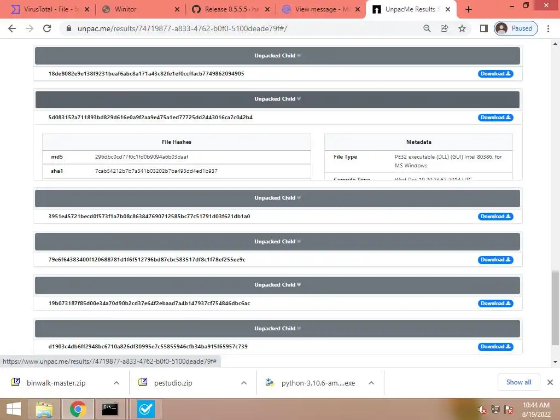
Task: Collapse Unpacked Child header above 5d083152 hash
Action: click(277, 100)
